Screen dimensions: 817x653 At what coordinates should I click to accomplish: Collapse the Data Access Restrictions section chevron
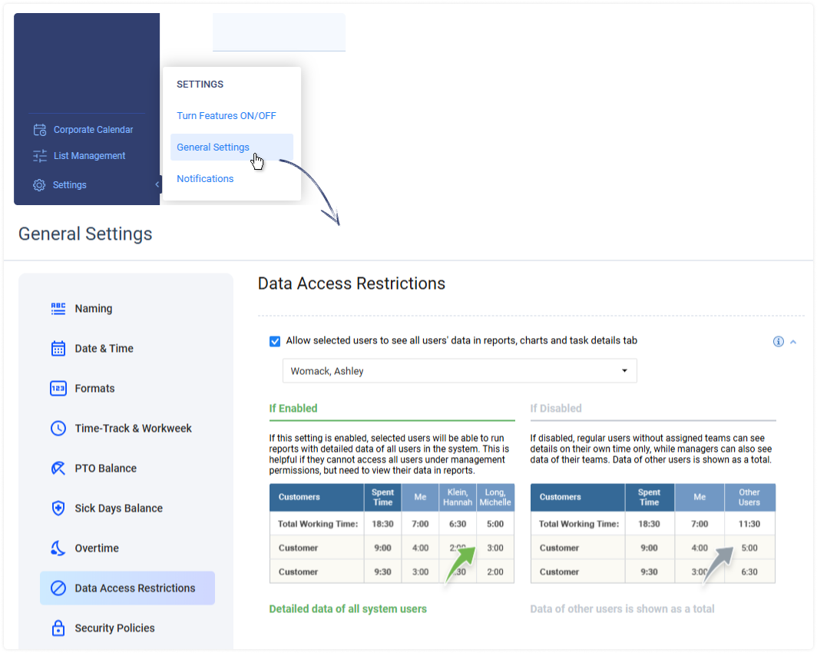pyautogui.click(x=795, y=341)
